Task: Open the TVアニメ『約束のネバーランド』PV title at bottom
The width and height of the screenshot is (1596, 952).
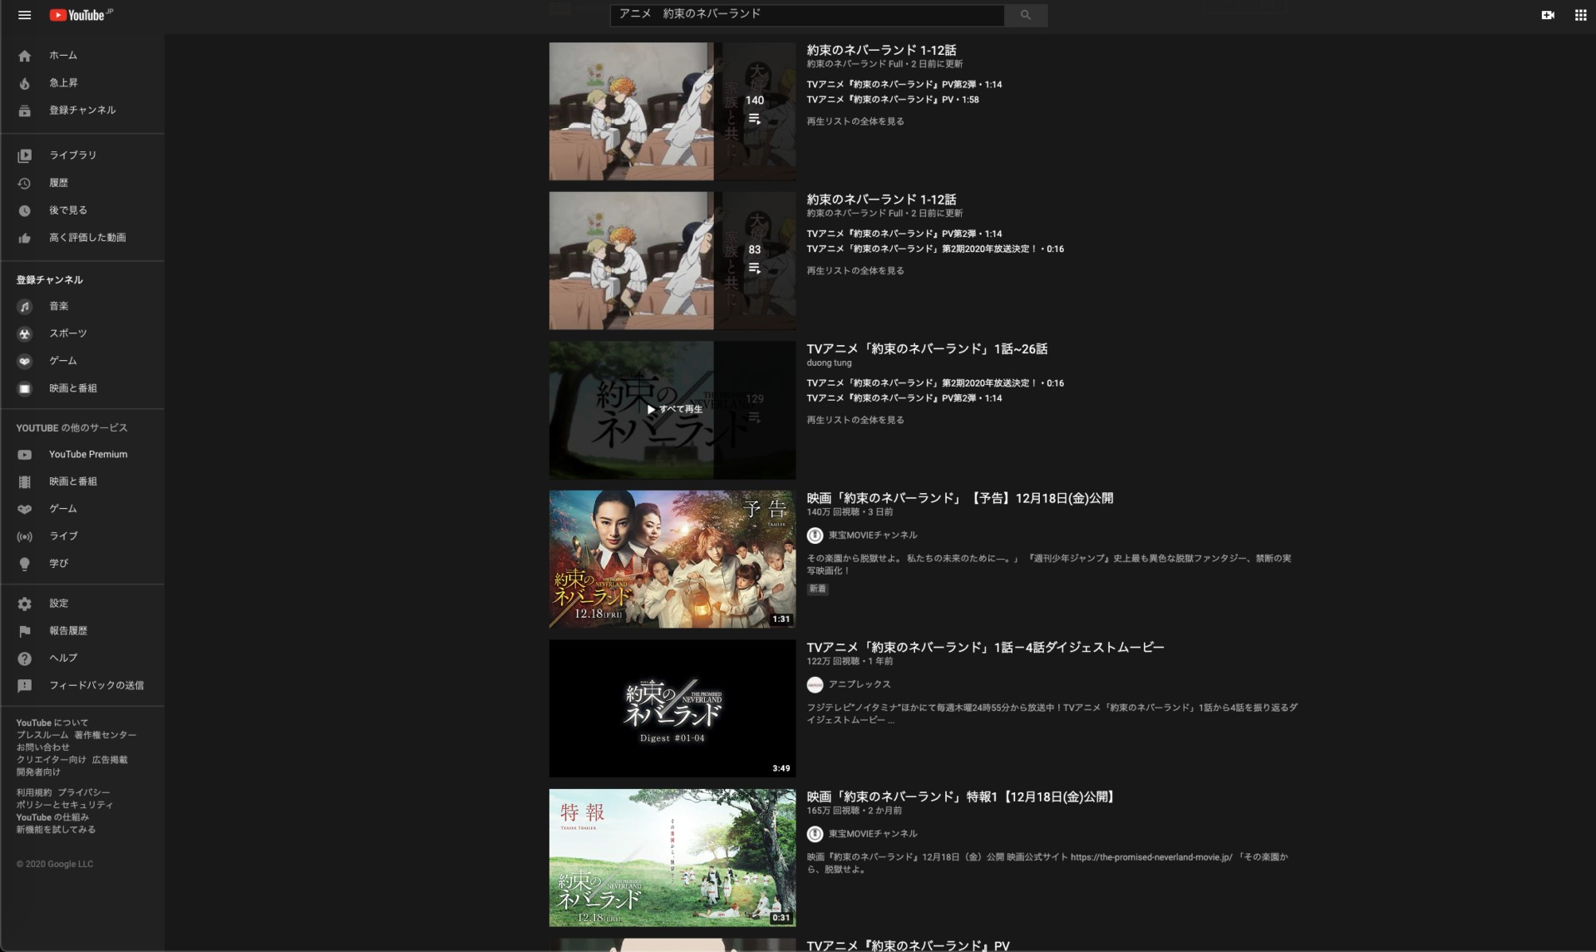Action: 908,945
